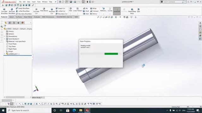This screenshot has width=202, height=113.
Task: Open the Linear Pattern dropdown arrow
Action: [78, 14]
